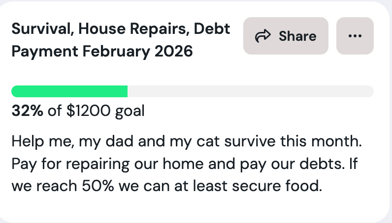Screen dimensions: 392x223
Task: Click the green filled part of progress bar
Action: 69,91
